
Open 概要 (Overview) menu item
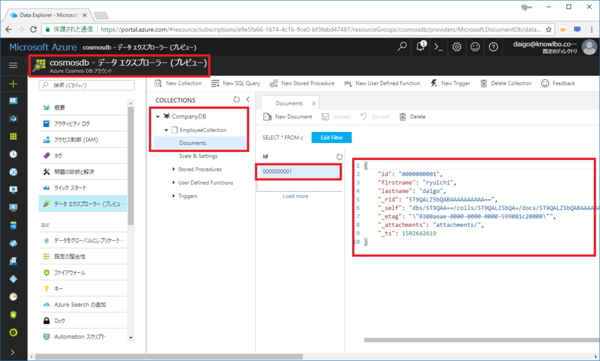click(83, 108)
